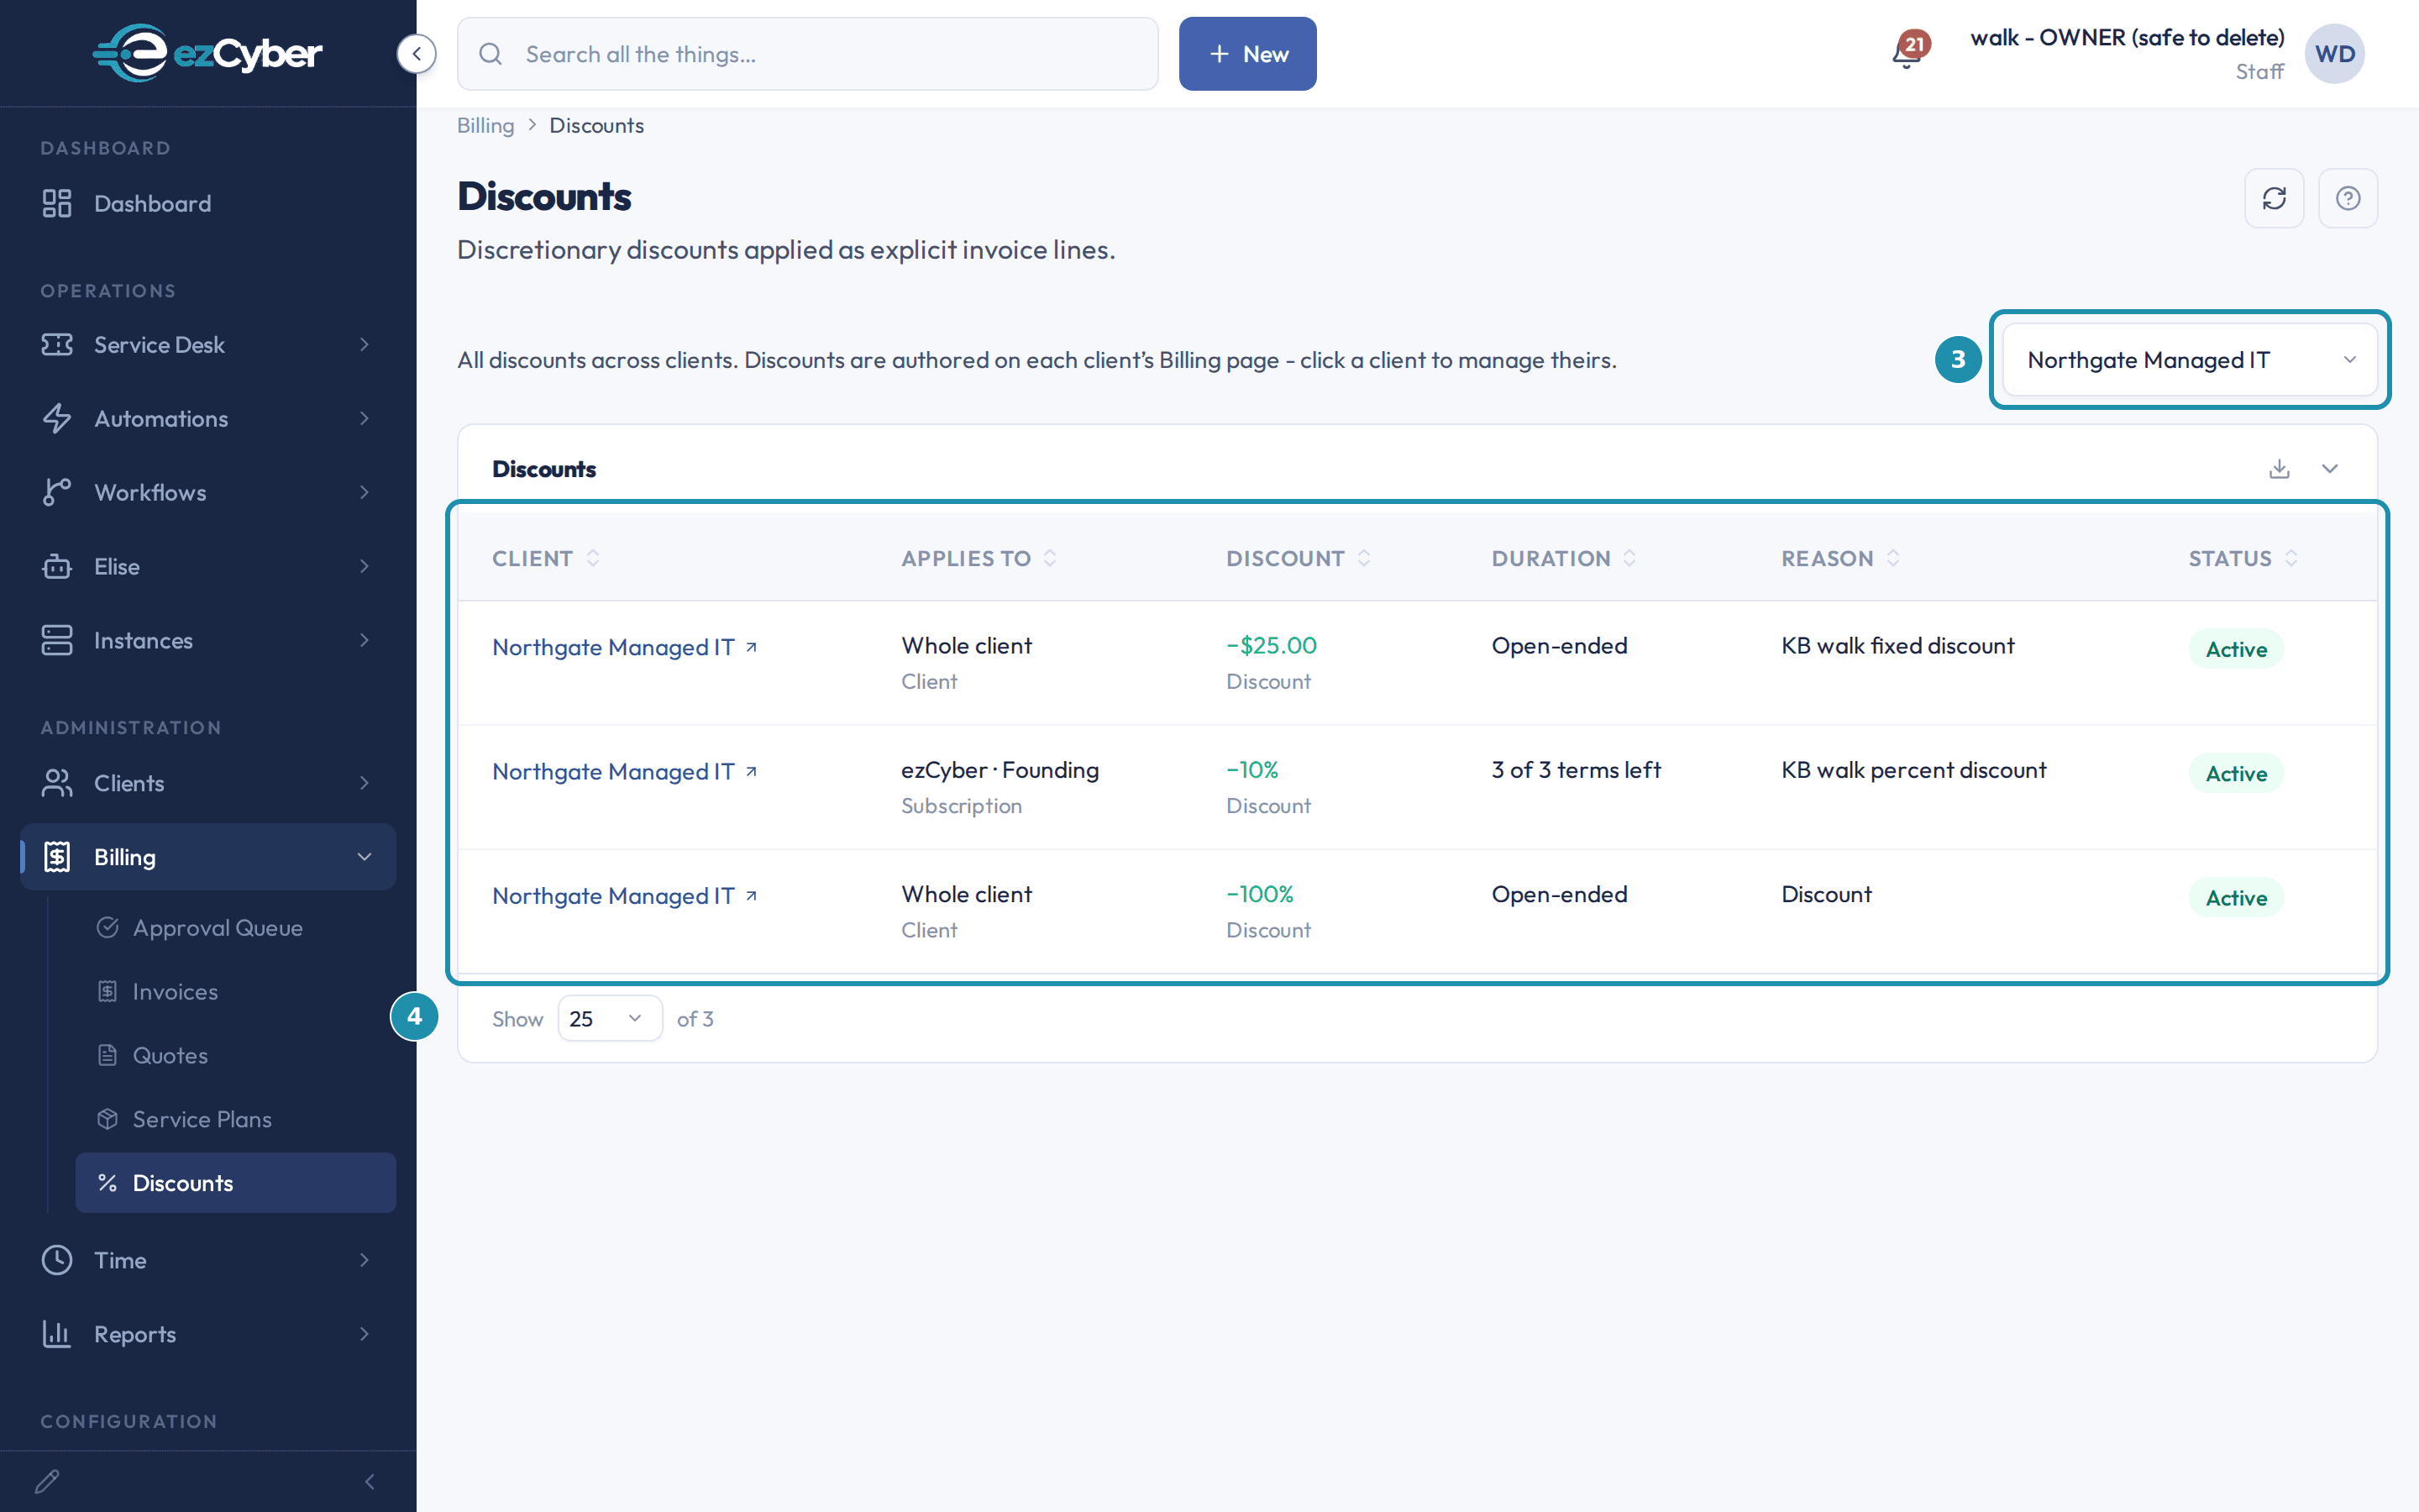Collapse the Discounts card chevron
This screenshot has height=1512, width=2419.
tap(2329, 468)
